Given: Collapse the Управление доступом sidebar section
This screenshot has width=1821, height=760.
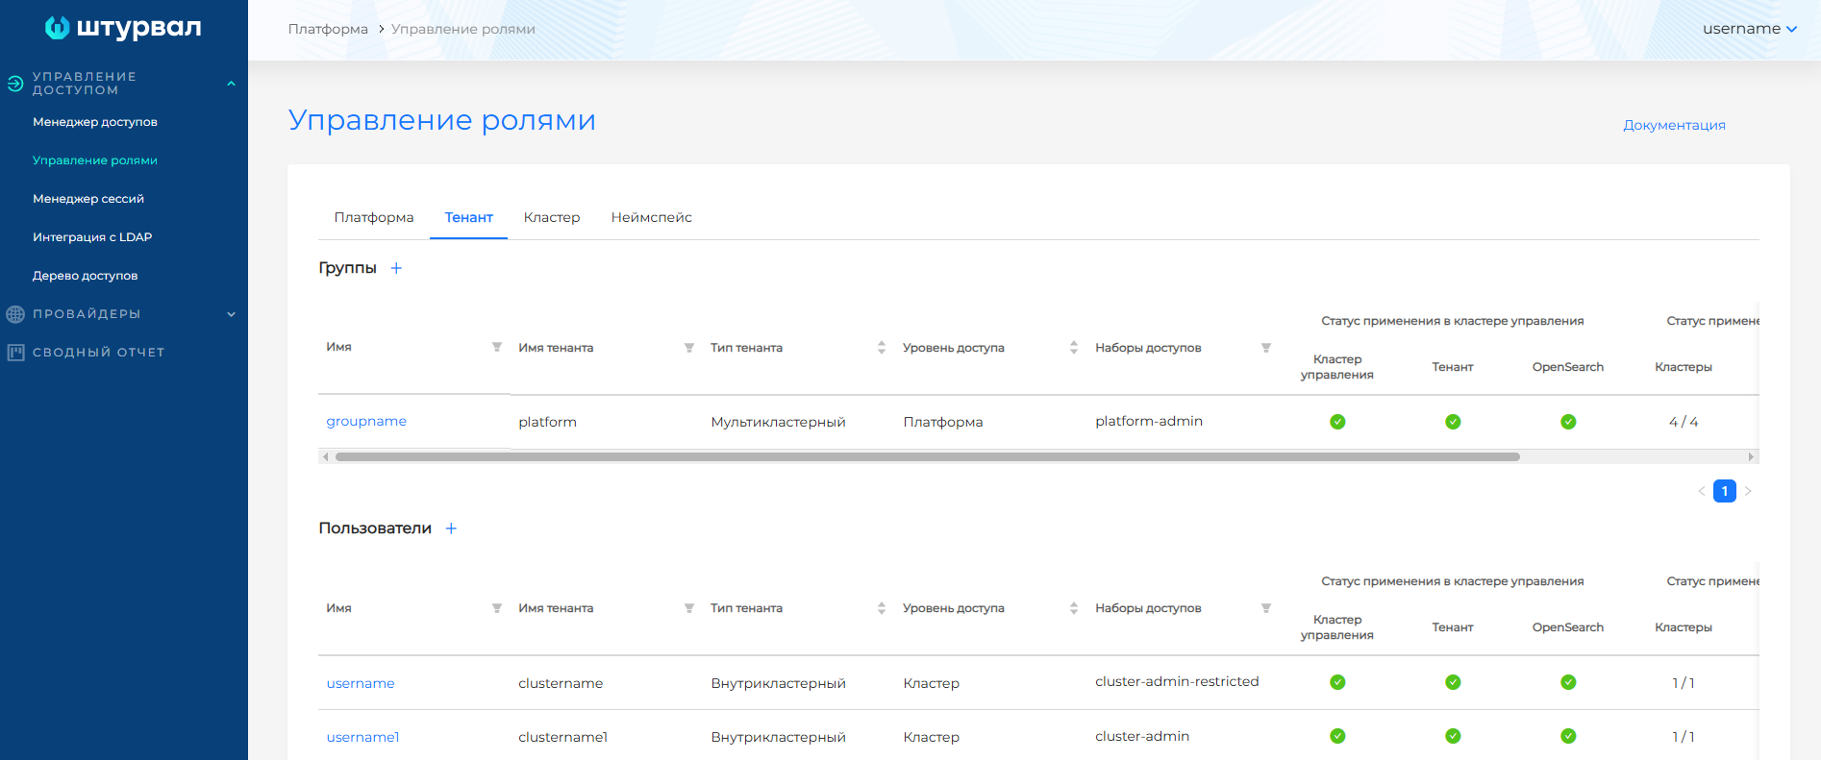Looking at the screenshot, I should click(x=231, y=84).
